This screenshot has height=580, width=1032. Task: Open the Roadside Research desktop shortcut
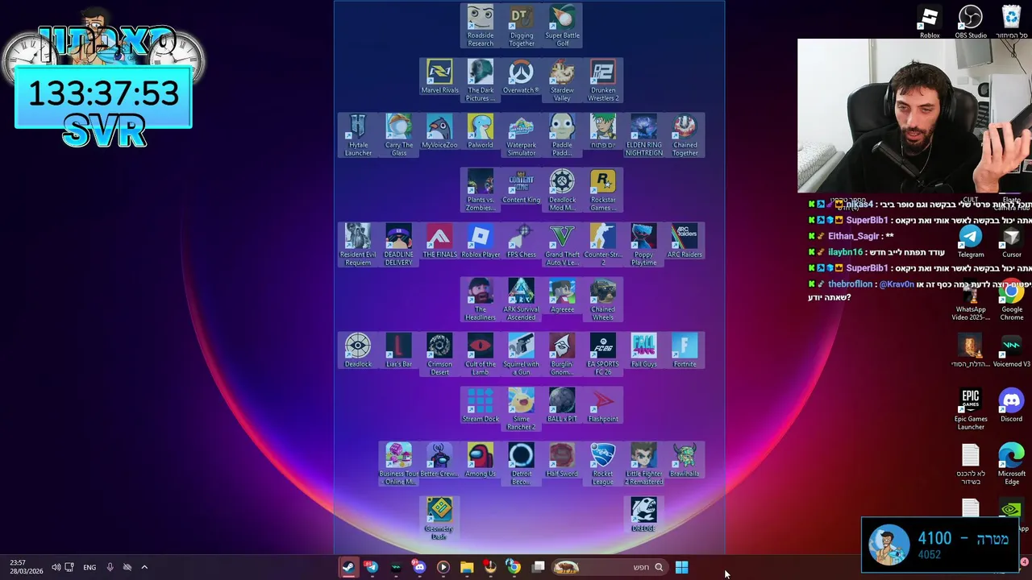[x=481, y=26]
